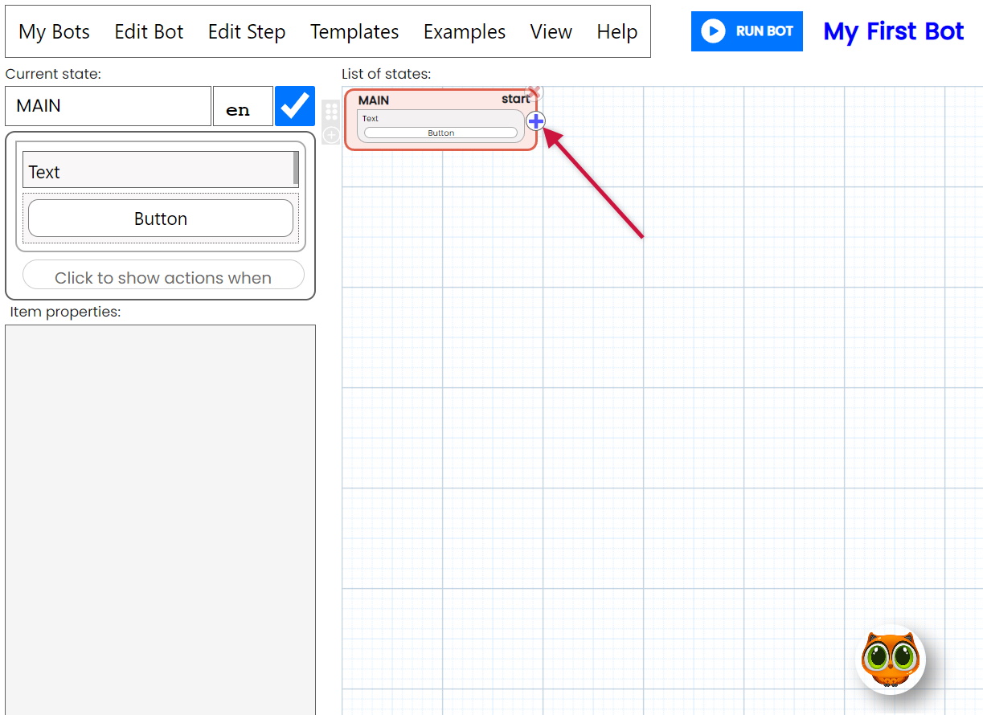Image resolution: width=983 pixels, height=715 pixels.
Task: Open the View menu
Action: (551, 32)
